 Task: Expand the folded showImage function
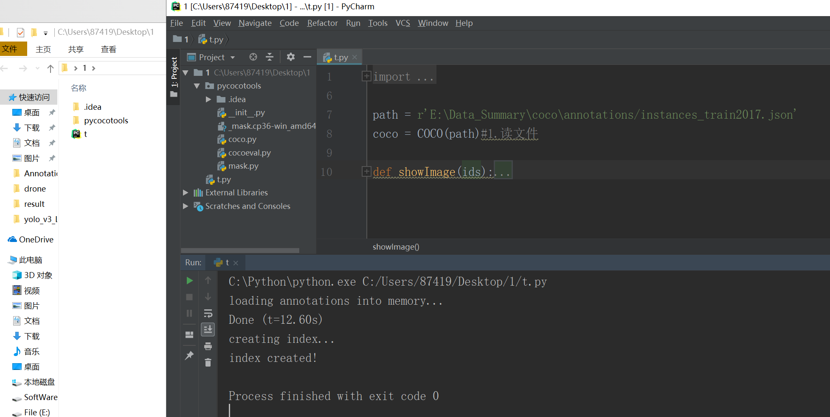[366, 172]
